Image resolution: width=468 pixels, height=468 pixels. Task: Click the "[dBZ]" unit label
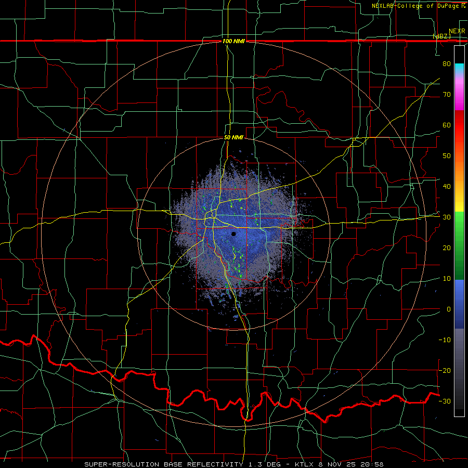click(441, 36)
